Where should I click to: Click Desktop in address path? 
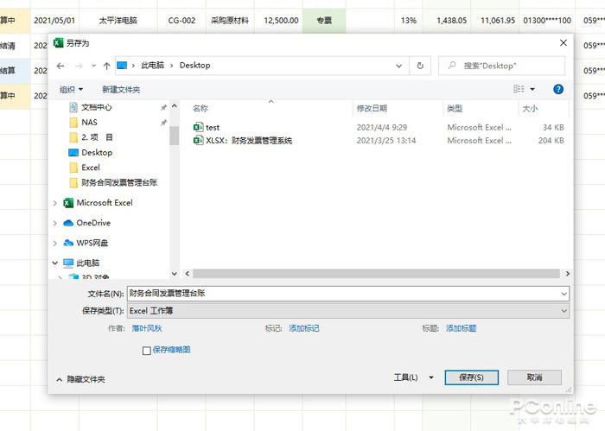tap(194, 65)
